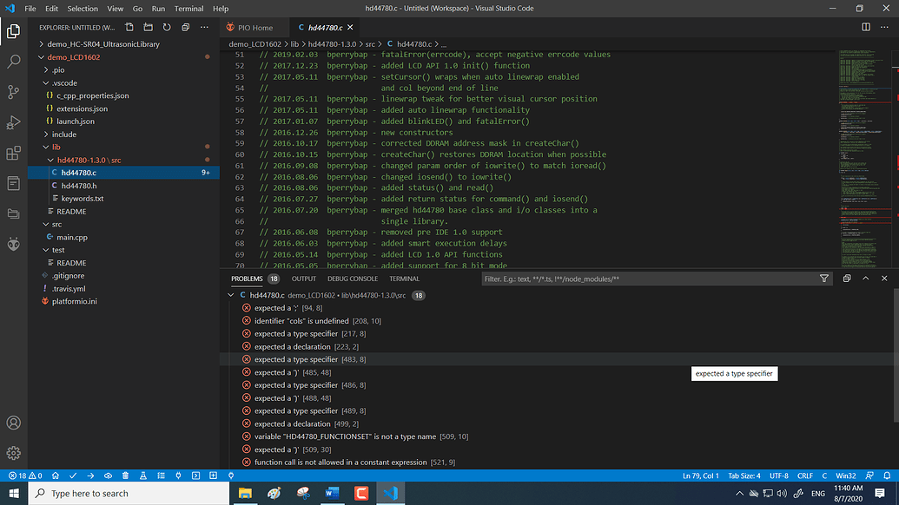Split the editor to the right
The image size is (899, 505).
(866, 27)
